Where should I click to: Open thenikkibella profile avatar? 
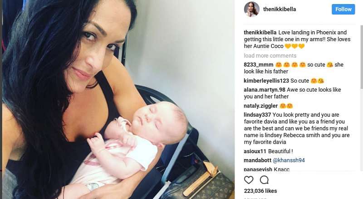(x=252, y=9)
